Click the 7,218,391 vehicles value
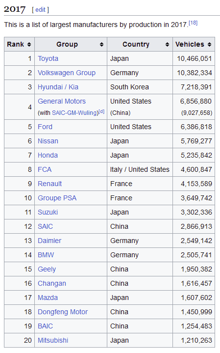 [196, 87]
